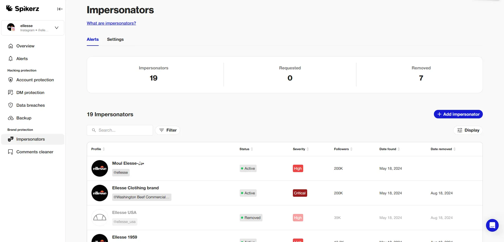Click High severity badge of Moul Elesse

[x=298, y=168]
